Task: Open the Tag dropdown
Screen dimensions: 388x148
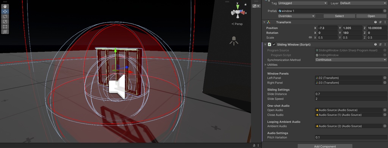Action: [x=303, y=3]
